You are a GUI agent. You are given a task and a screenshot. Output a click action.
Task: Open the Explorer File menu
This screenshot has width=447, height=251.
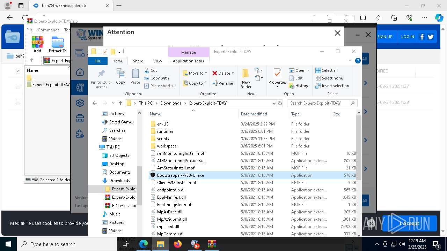[98, 61]
